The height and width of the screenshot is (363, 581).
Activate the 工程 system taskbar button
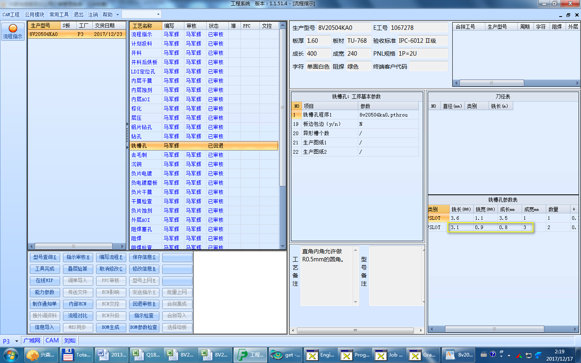(250, 355)
